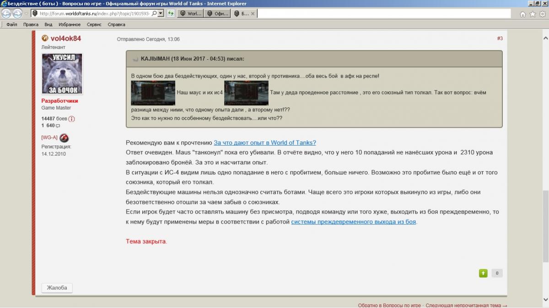Click the info icon next to 14487 боев
Image resolution: width=549 pixels, height=308 pixels.
coord(71,119)
